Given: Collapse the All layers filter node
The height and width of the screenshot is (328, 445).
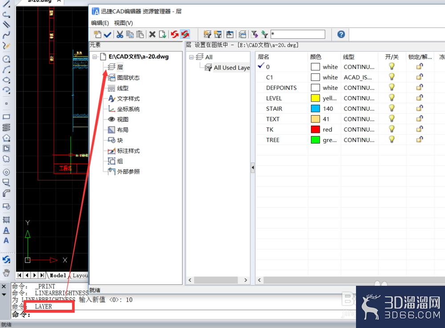Looking at the screenshot, I should point(191,57).
